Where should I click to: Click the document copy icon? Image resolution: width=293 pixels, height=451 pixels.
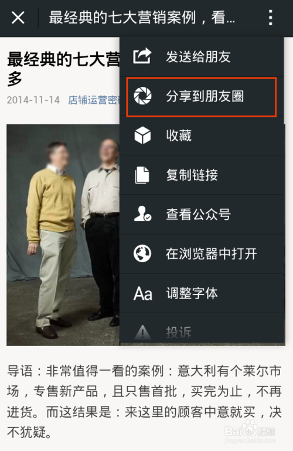pos(142,175)
